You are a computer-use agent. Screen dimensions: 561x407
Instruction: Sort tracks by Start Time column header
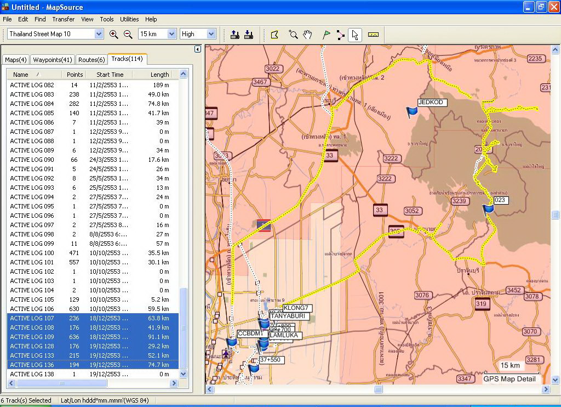(x=110, y=75)
